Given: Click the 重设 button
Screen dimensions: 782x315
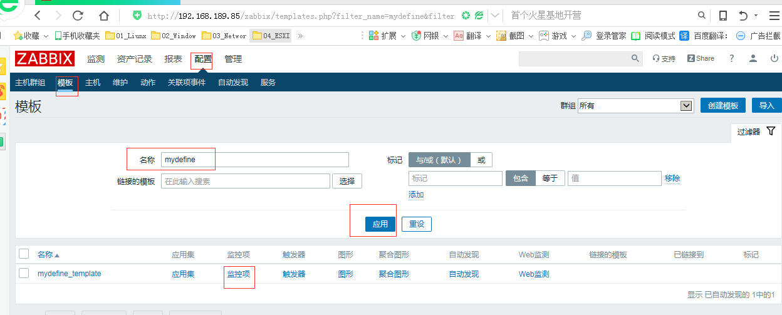Looking at the screenshot, I should click(x=417, y=224).
